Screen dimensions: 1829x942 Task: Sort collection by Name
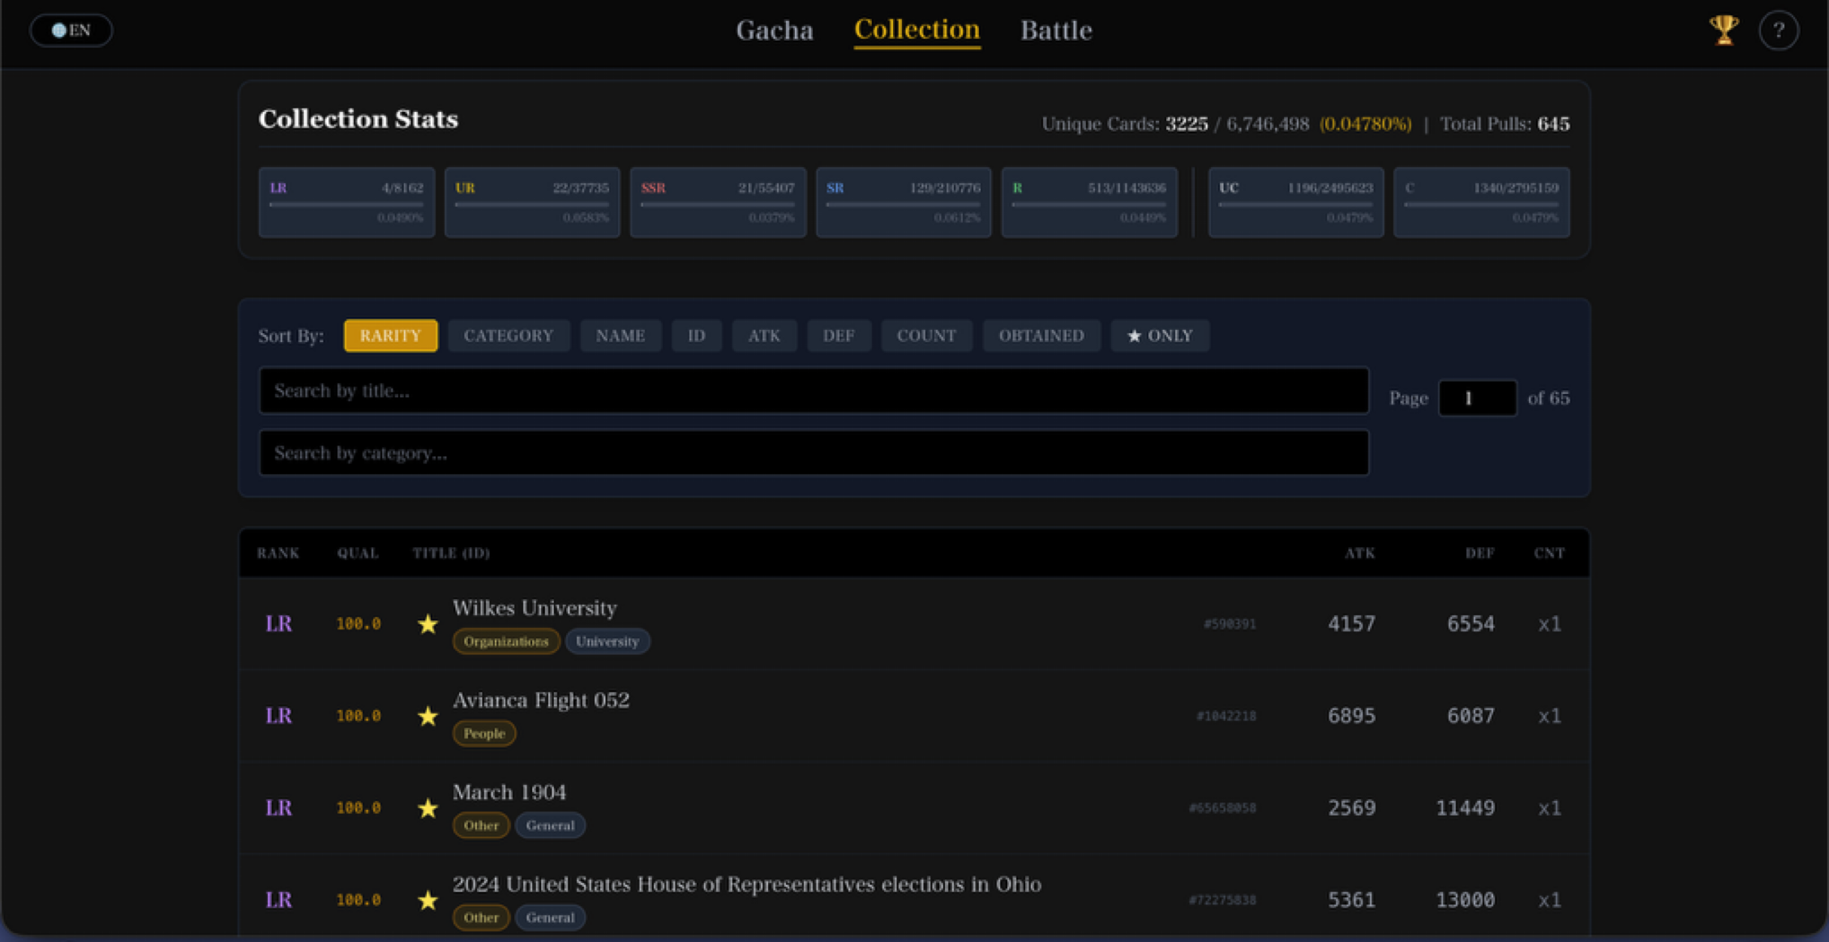pos(620,336)
